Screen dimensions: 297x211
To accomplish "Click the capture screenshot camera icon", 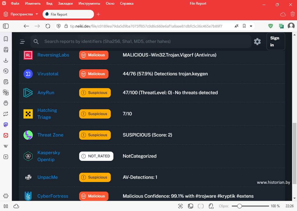I will (x=180, y=206).
